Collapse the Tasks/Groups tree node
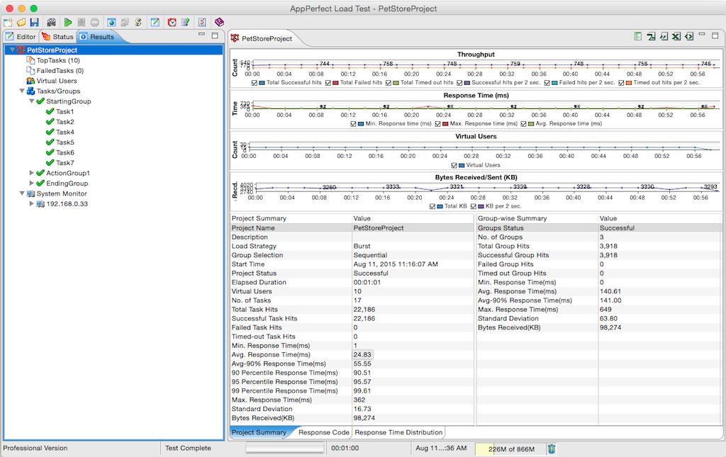The image size is (726, 457). tap(22, 91)
